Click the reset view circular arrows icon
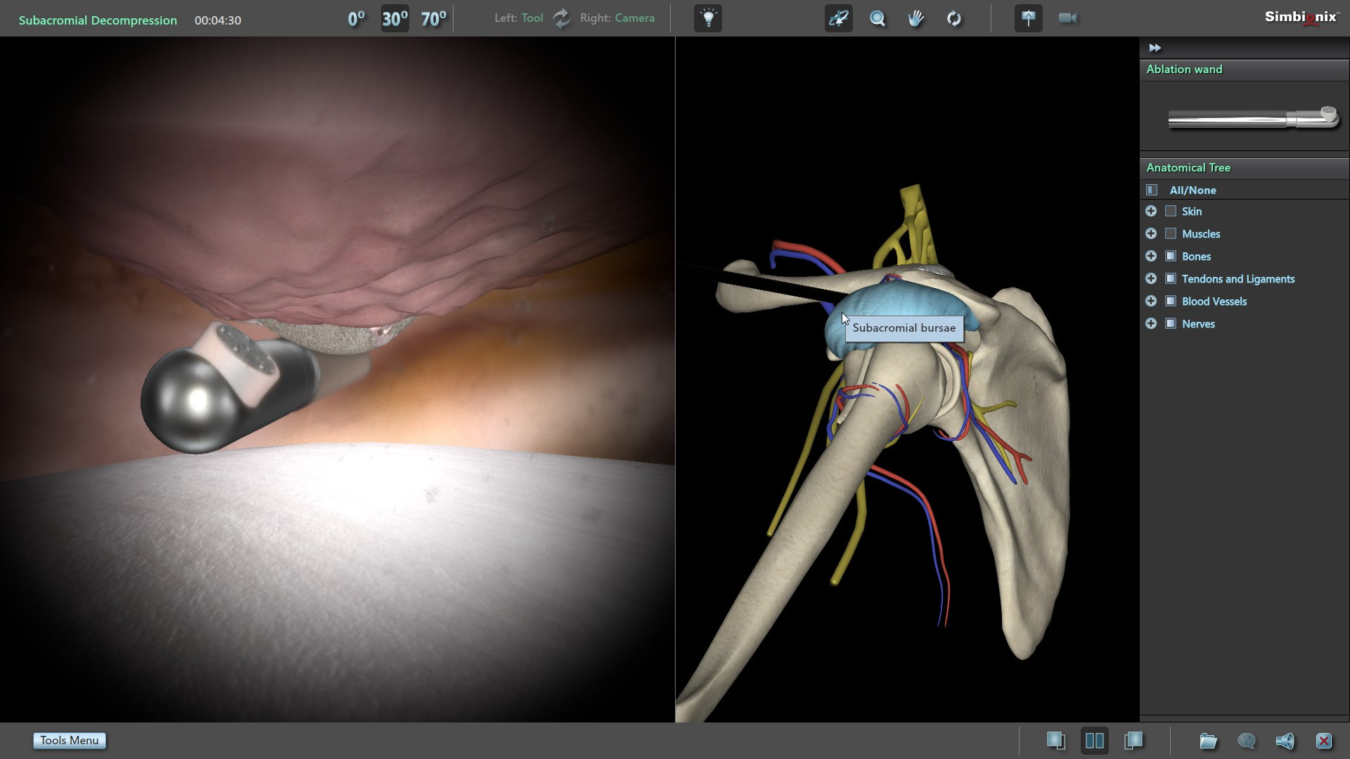 click(954, 19)
